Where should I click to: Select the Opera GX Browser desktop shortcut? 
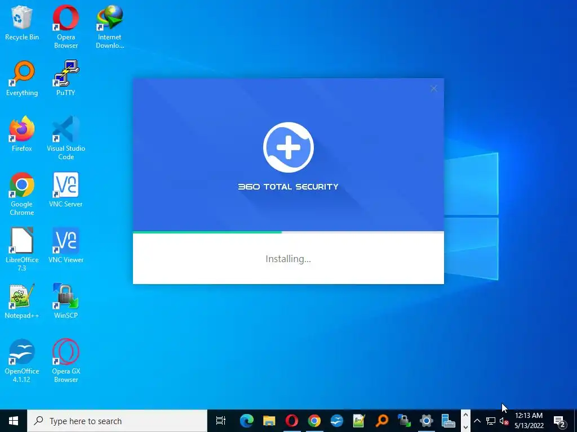coord(66,361)
